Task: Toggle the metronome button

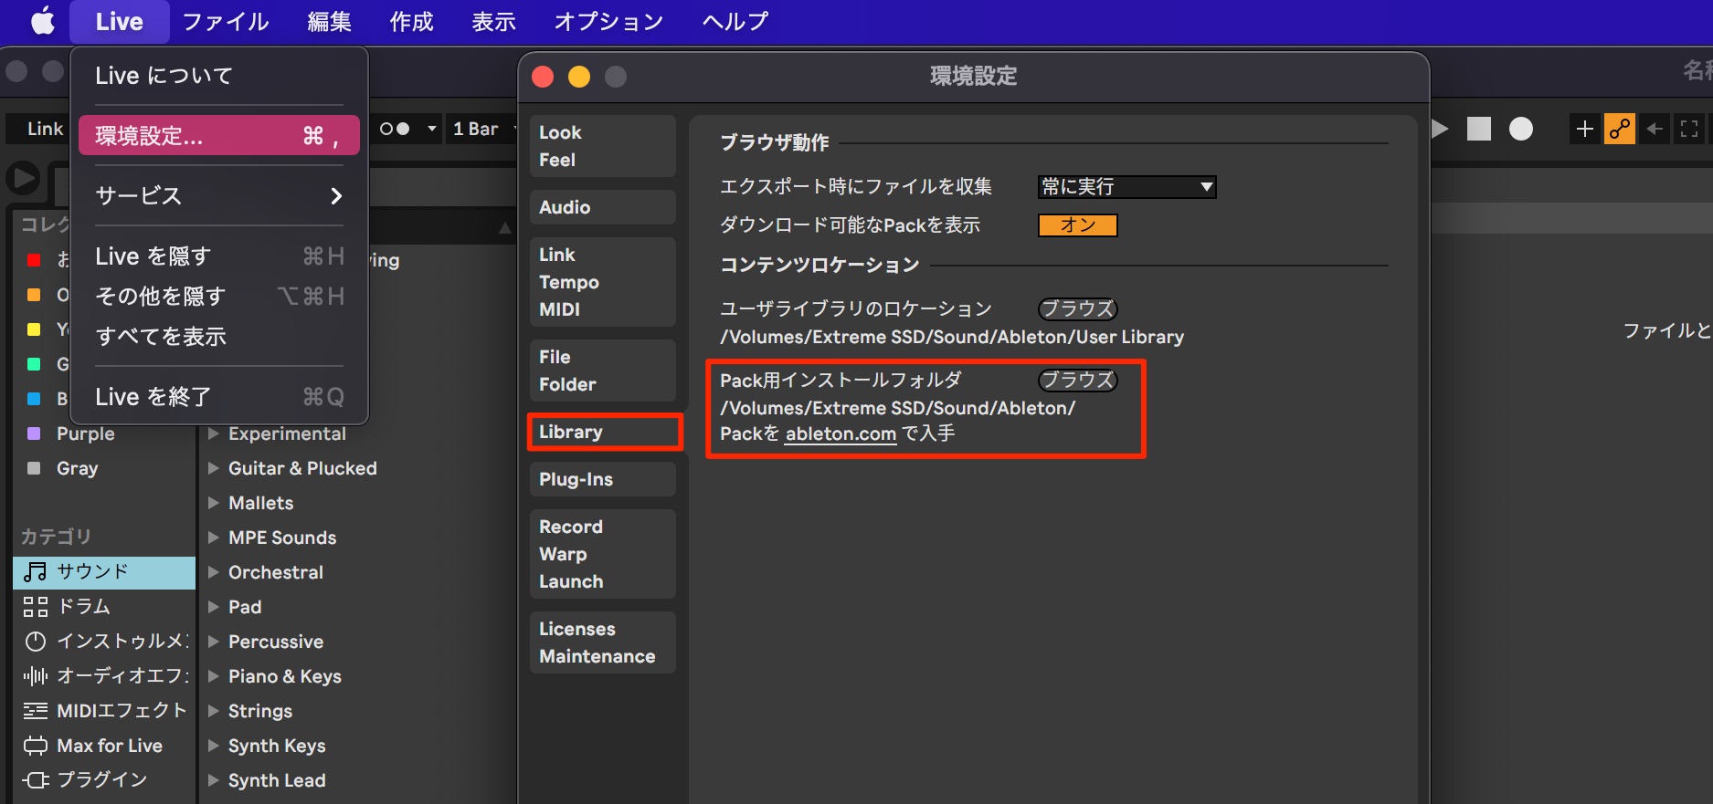Action: pos(395,129)
